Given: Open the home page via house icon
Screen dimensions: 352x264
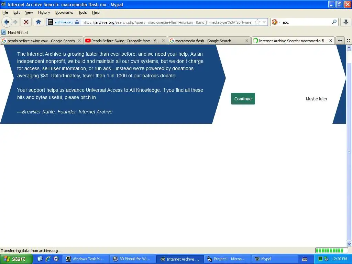Looking at the screenshot, I should [x=38, y=22].
